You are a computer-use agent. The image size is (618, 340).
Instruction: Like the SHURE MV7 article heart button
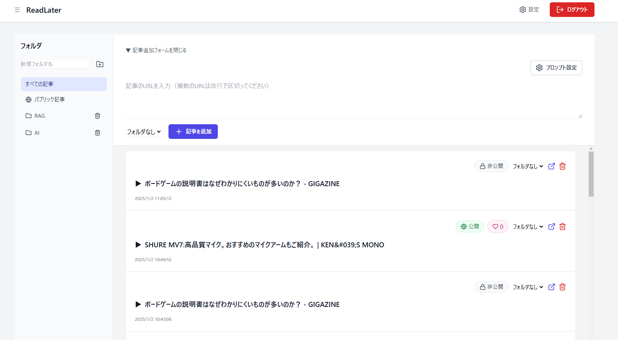pyautogui.click(x=498, y=227)
